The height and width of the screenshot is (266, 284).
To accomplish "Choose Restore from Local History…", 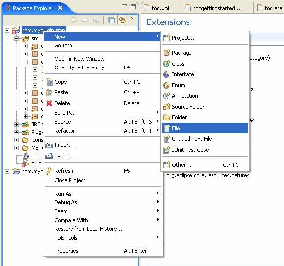I will [x=102, y=229].
